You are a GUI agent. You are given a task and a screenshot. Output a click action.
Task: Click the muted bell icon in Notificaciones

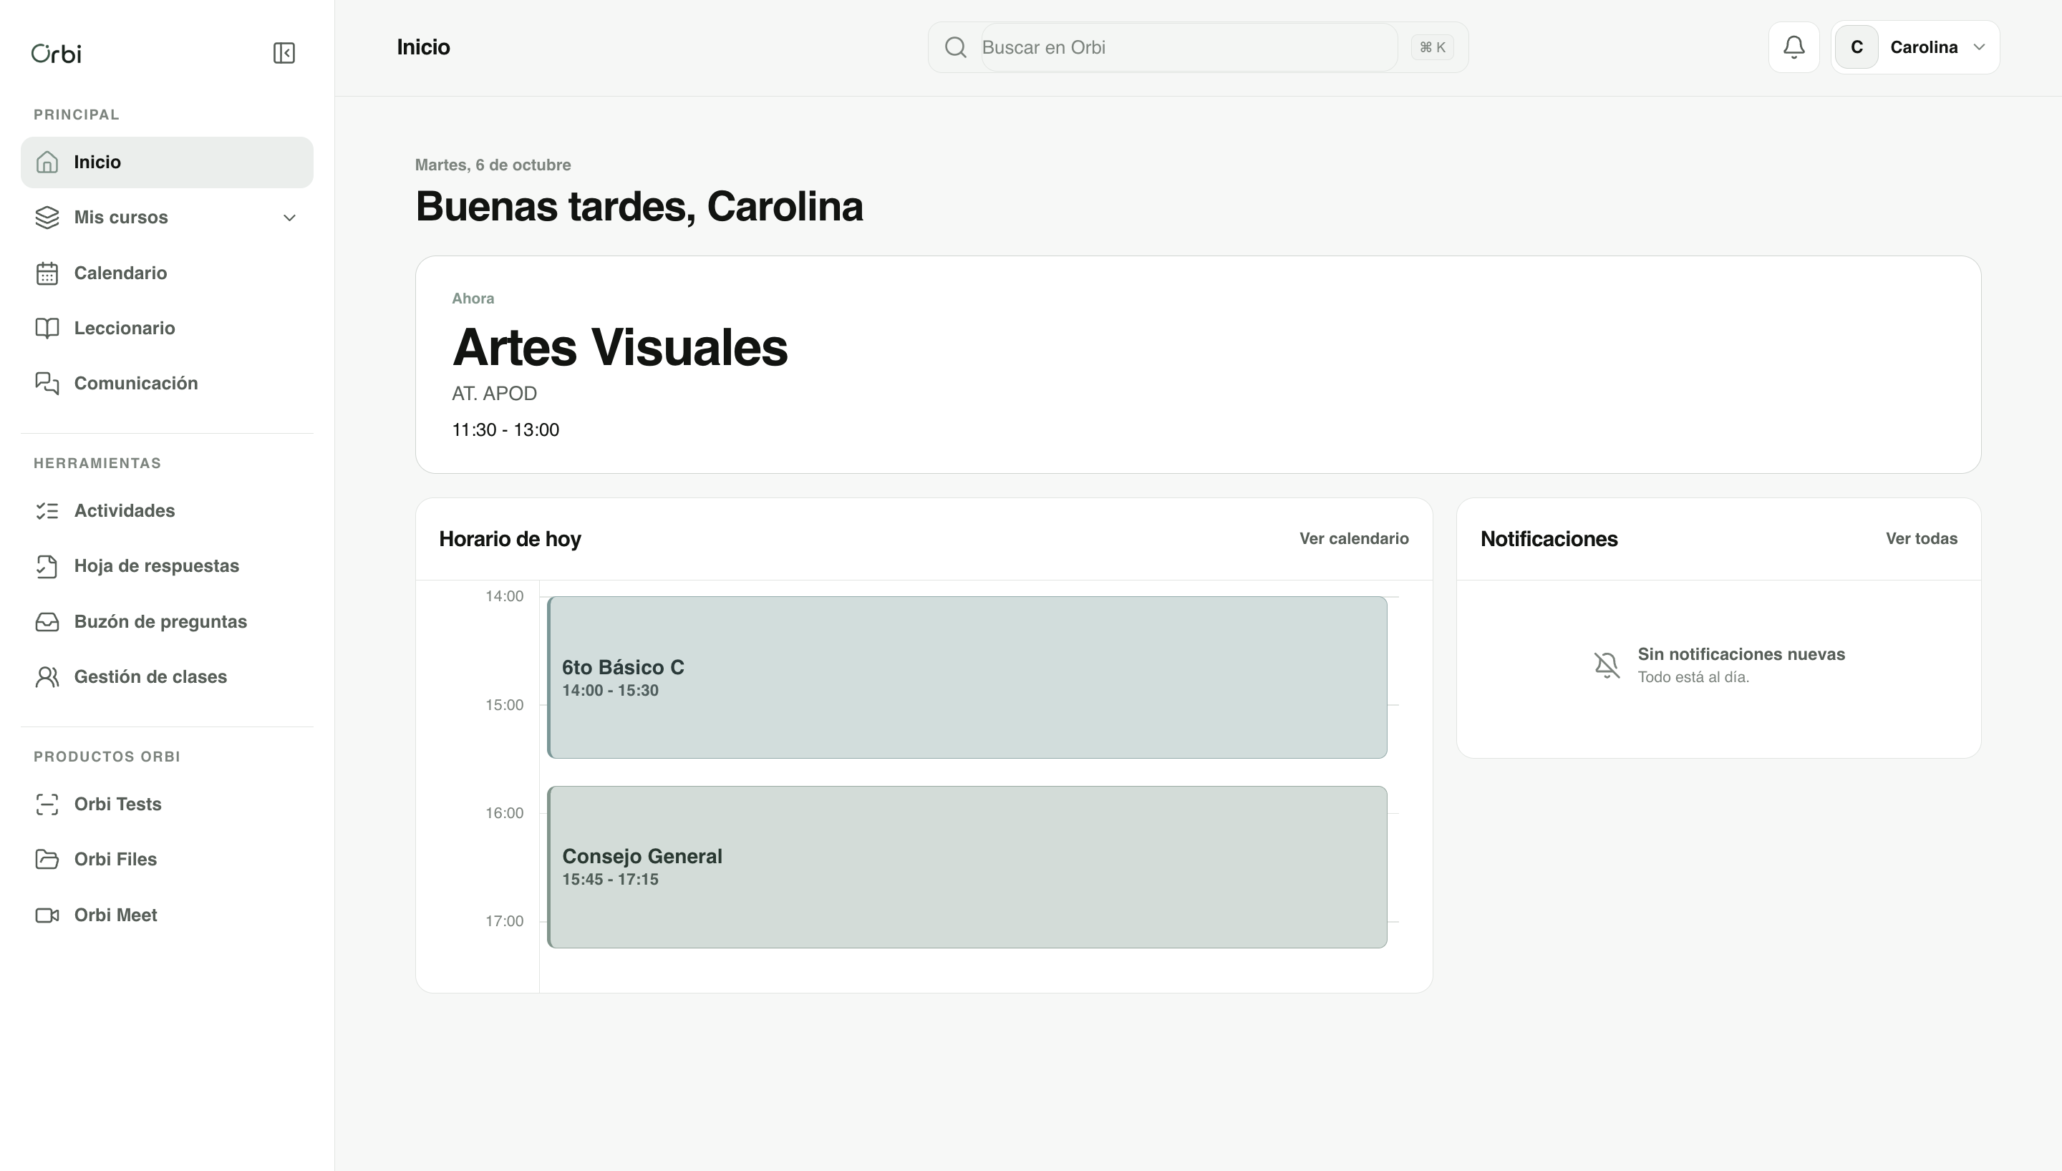pos(1607,665)
